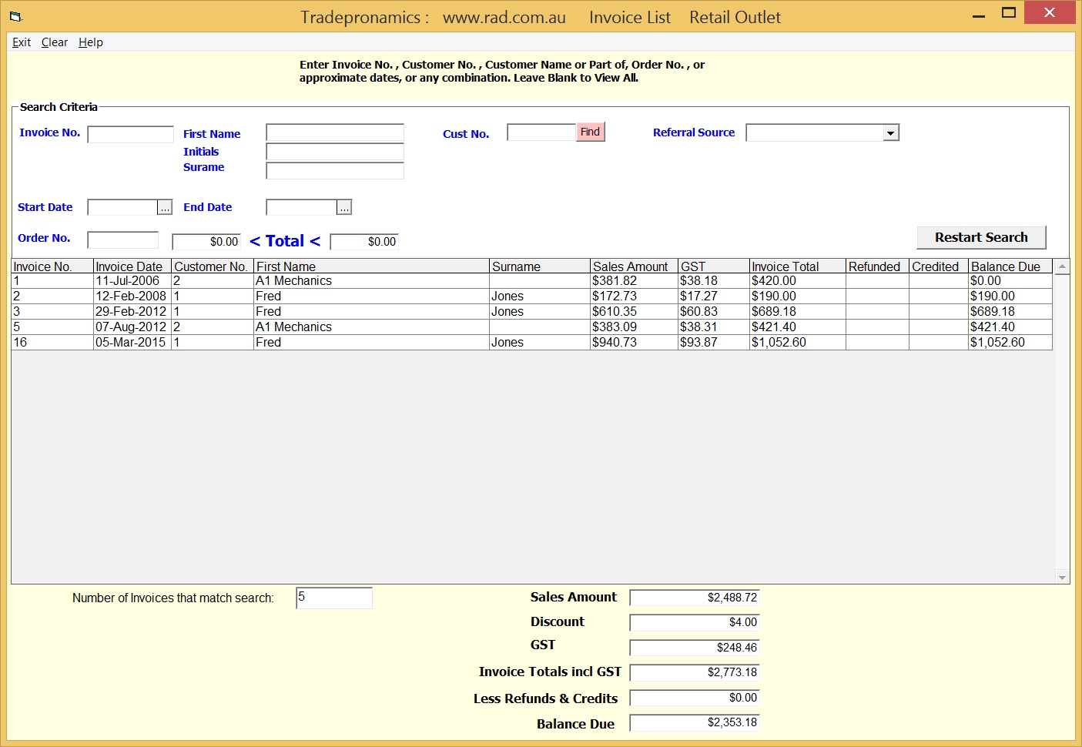Image resolution: width=1082 pixels, height=747 pixels.
Task: Click the $1,052.60 invoice total cell
Action: pos(798,343)
